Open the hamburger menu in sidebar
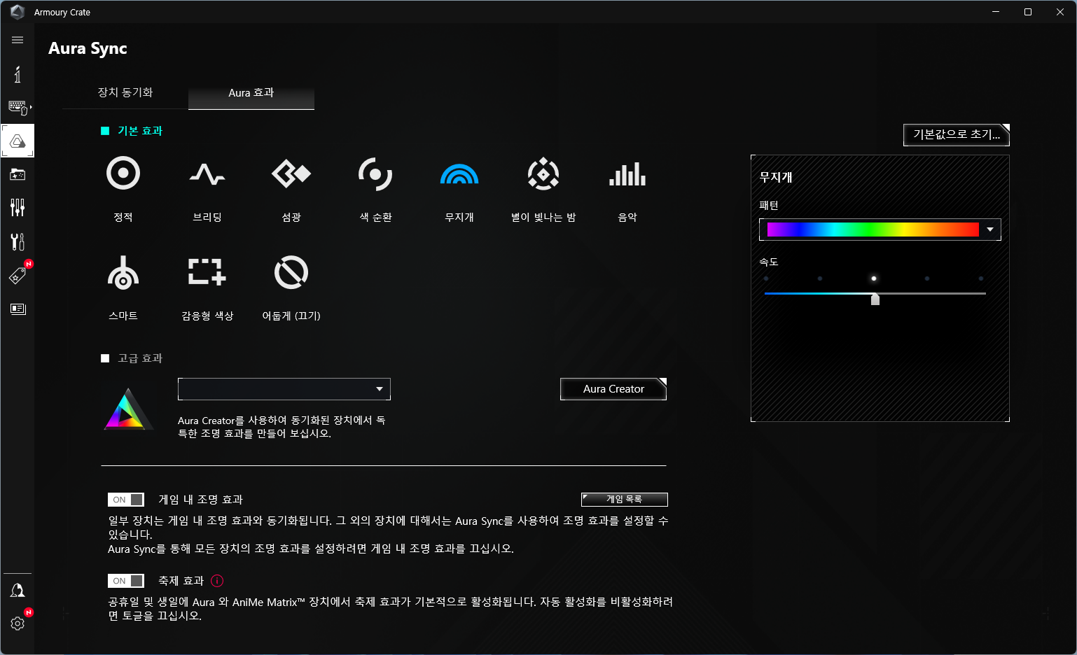This screenshot has height=655, width=1077. [18, 40]
